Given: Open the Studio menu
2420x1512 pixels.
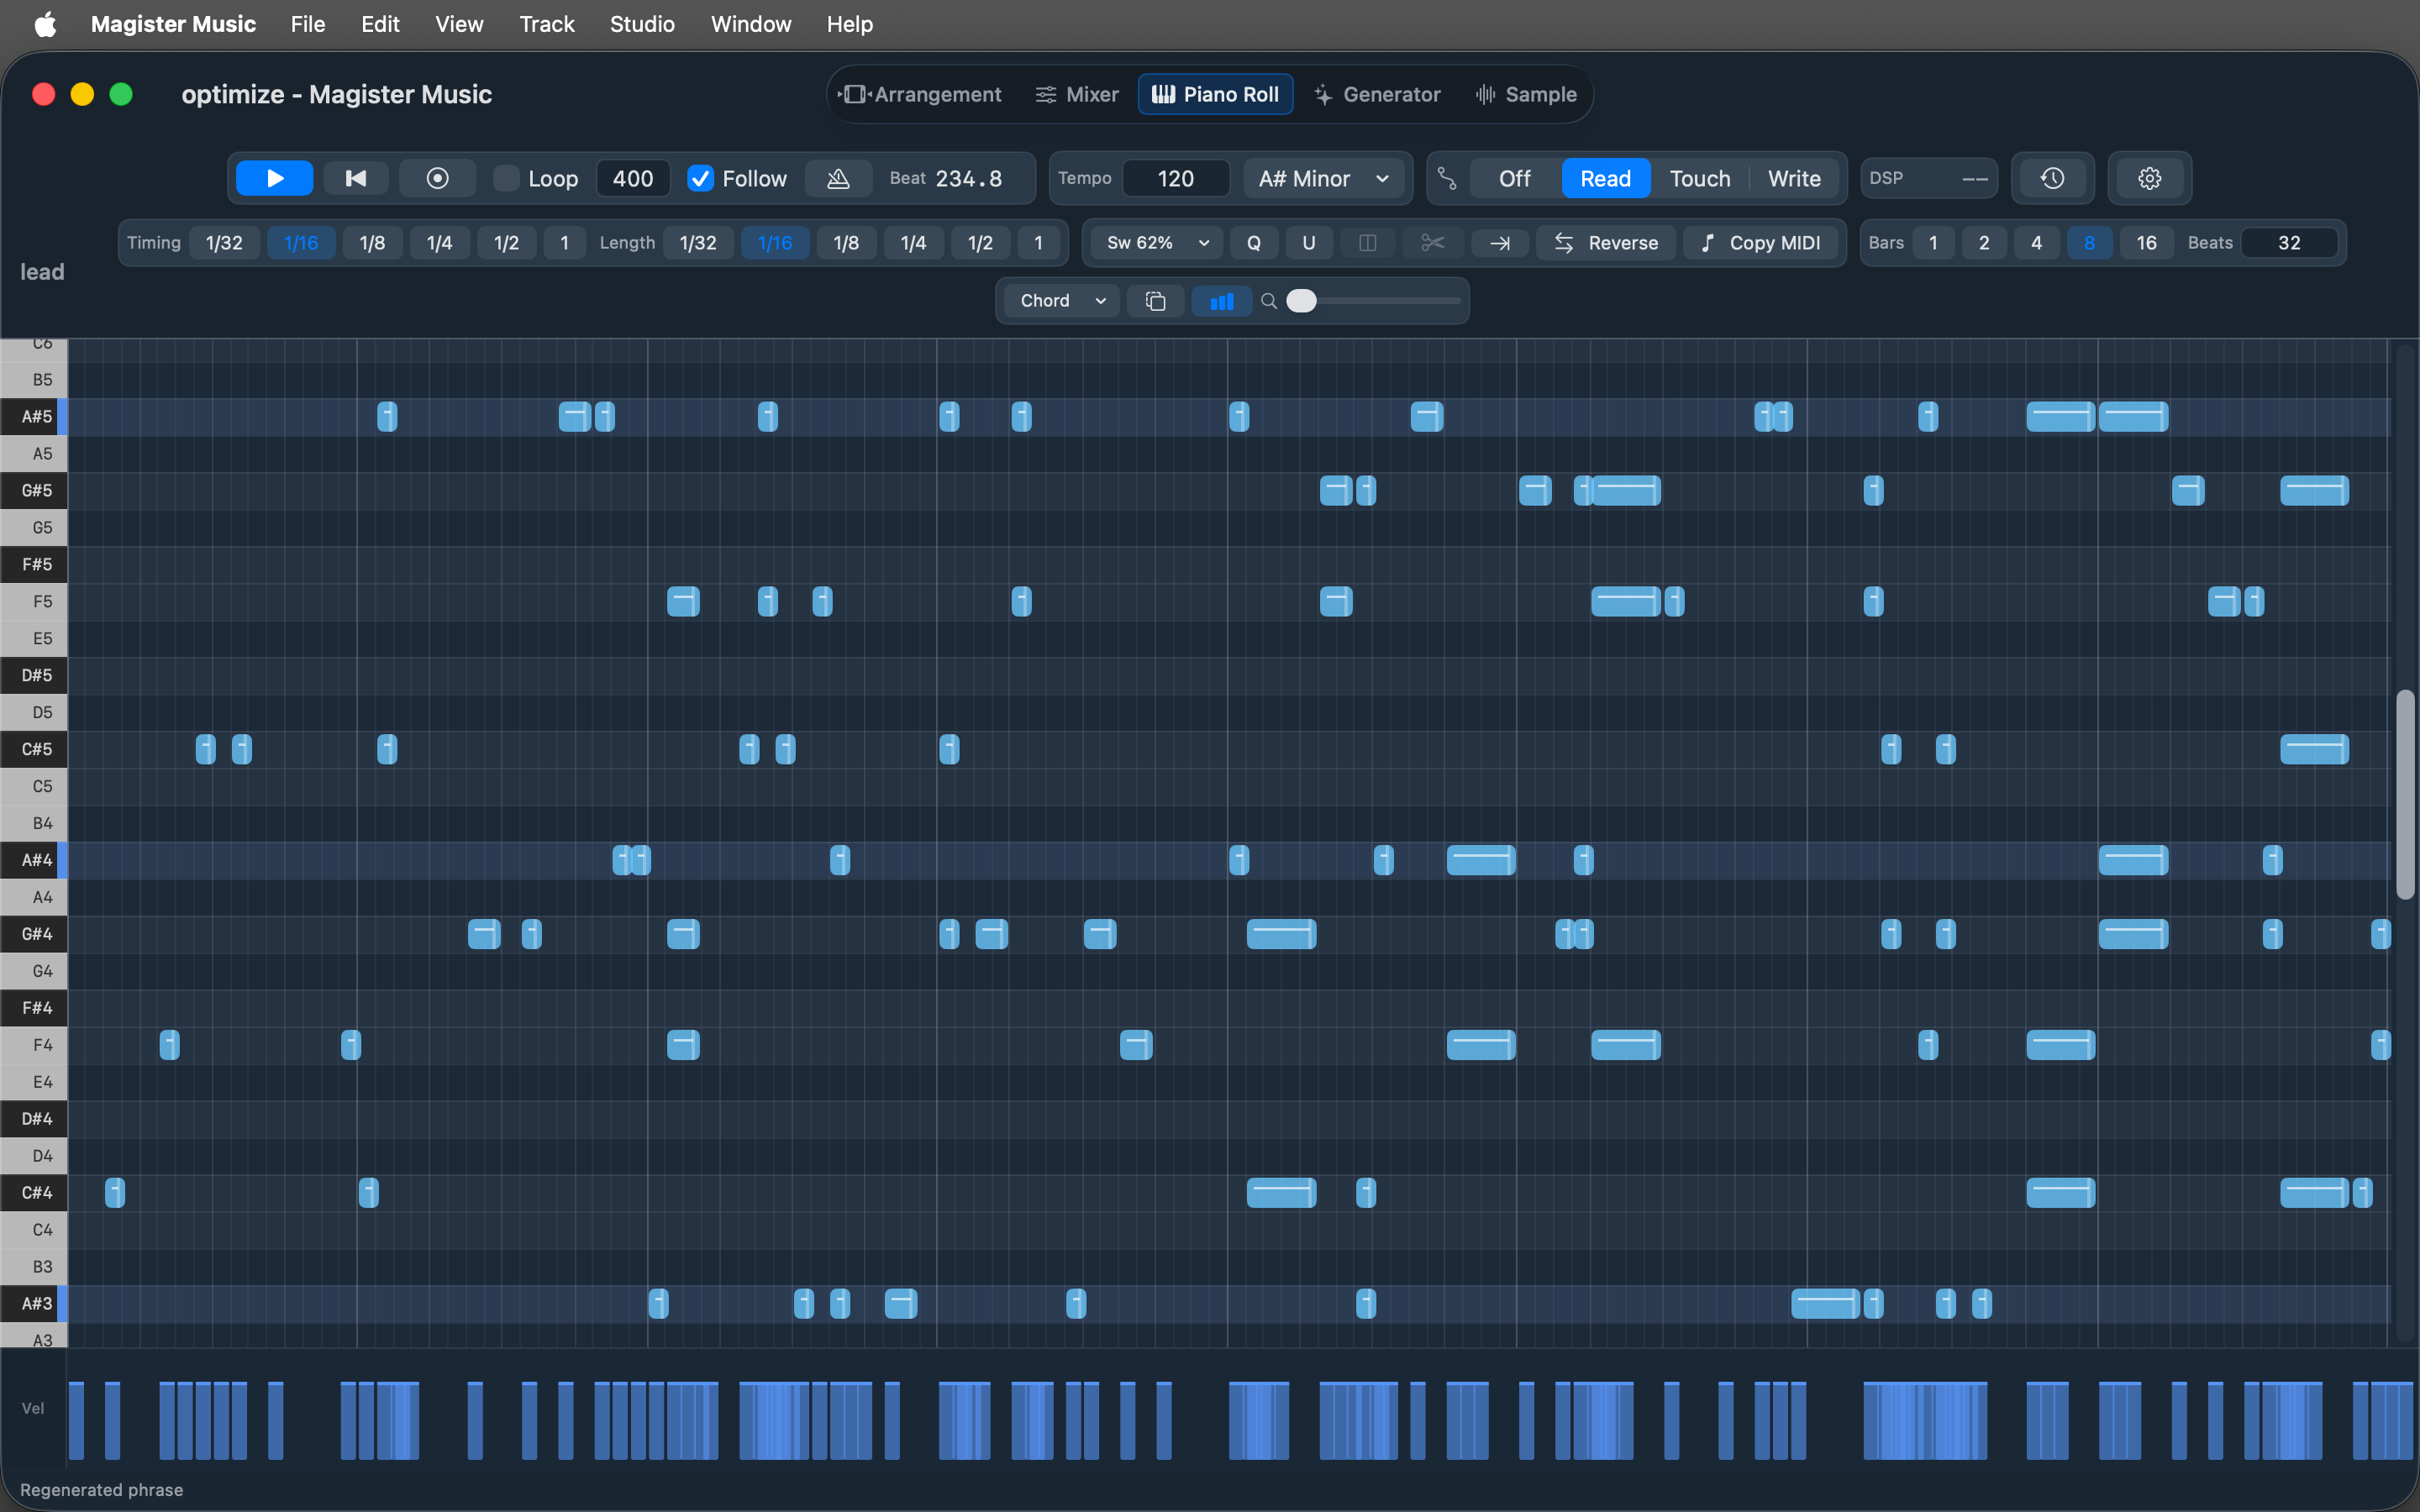Looking at the screenshot, I should (642, 24).
